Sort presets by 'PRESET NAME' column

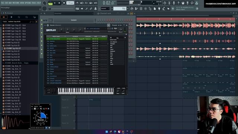coord(56,36)
